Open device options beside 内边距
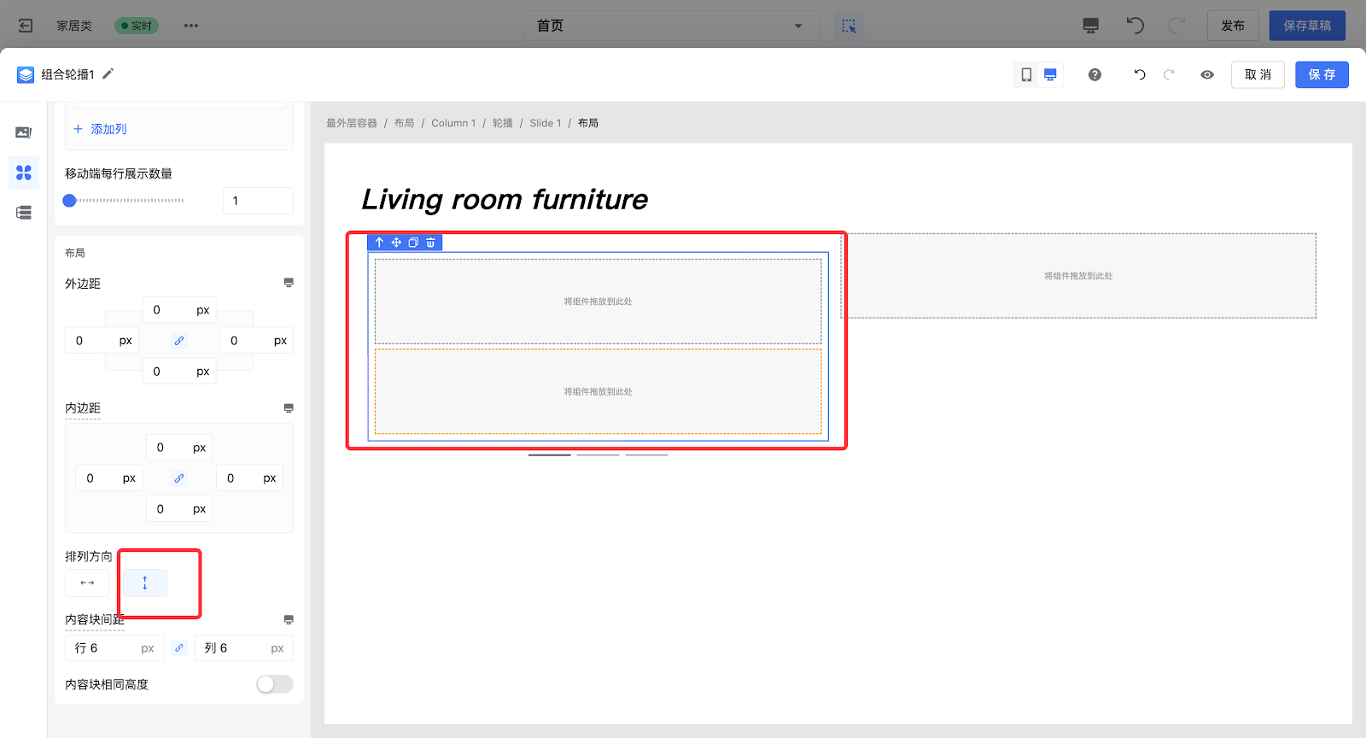The height and width of the screenshot is (738, 1366). (x=289, y=408)
